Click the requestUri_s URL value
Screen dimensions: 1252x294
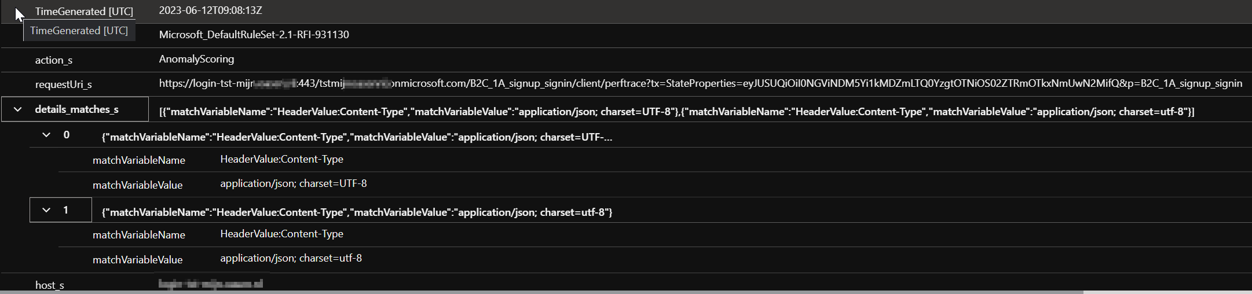(700, 83)
